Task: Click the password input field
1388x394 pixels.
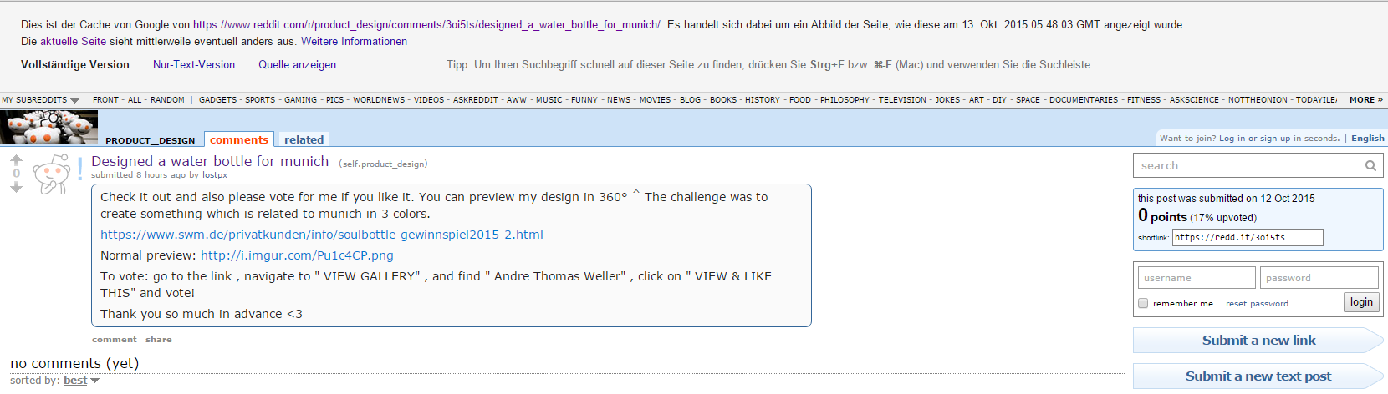Action: coord(1319,278)
